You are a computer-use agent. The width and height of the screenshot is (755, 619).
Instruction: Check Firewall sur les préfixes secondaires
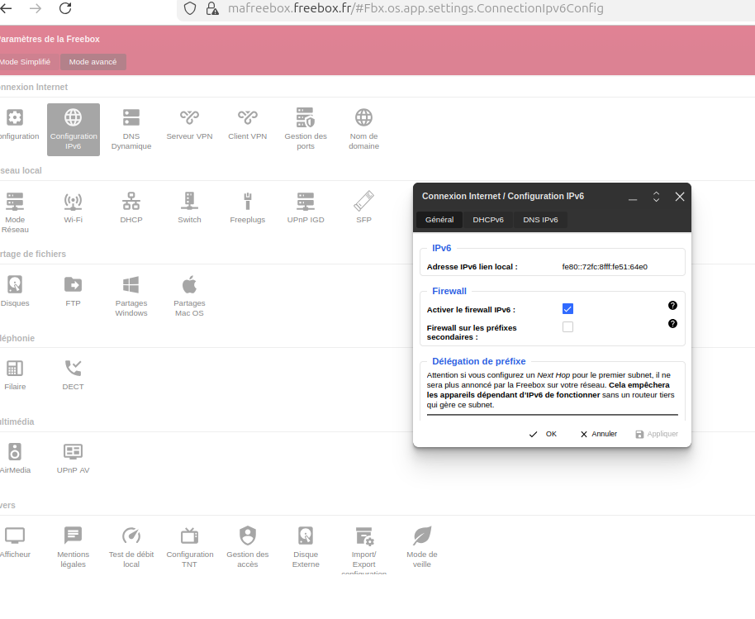click(x=567, y=327)
